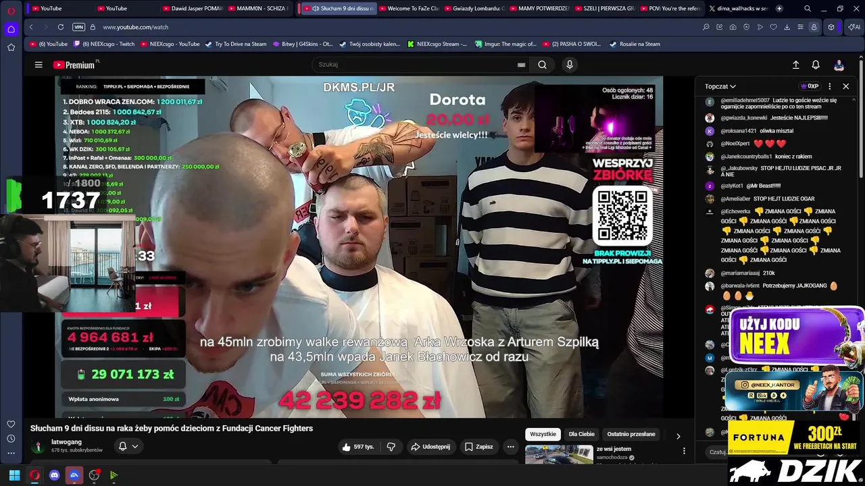Open the YouTube create/upload icon
The width and height of the screenshot is (865, 486).
click(796, 65)
